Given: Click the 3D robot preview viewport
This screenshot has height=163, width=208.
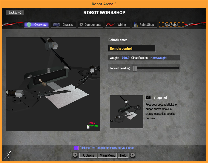Looking at the screenshot, I should [x=53, y=84].
